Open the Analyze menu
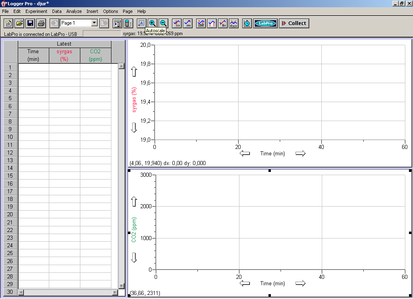Image resolution: width=413 pixels, height=299 pixels. (x=74, y=11)
